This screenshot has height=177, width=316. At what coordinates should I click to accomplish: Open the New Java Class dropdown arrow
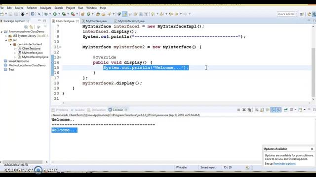[x=92, y=14]
